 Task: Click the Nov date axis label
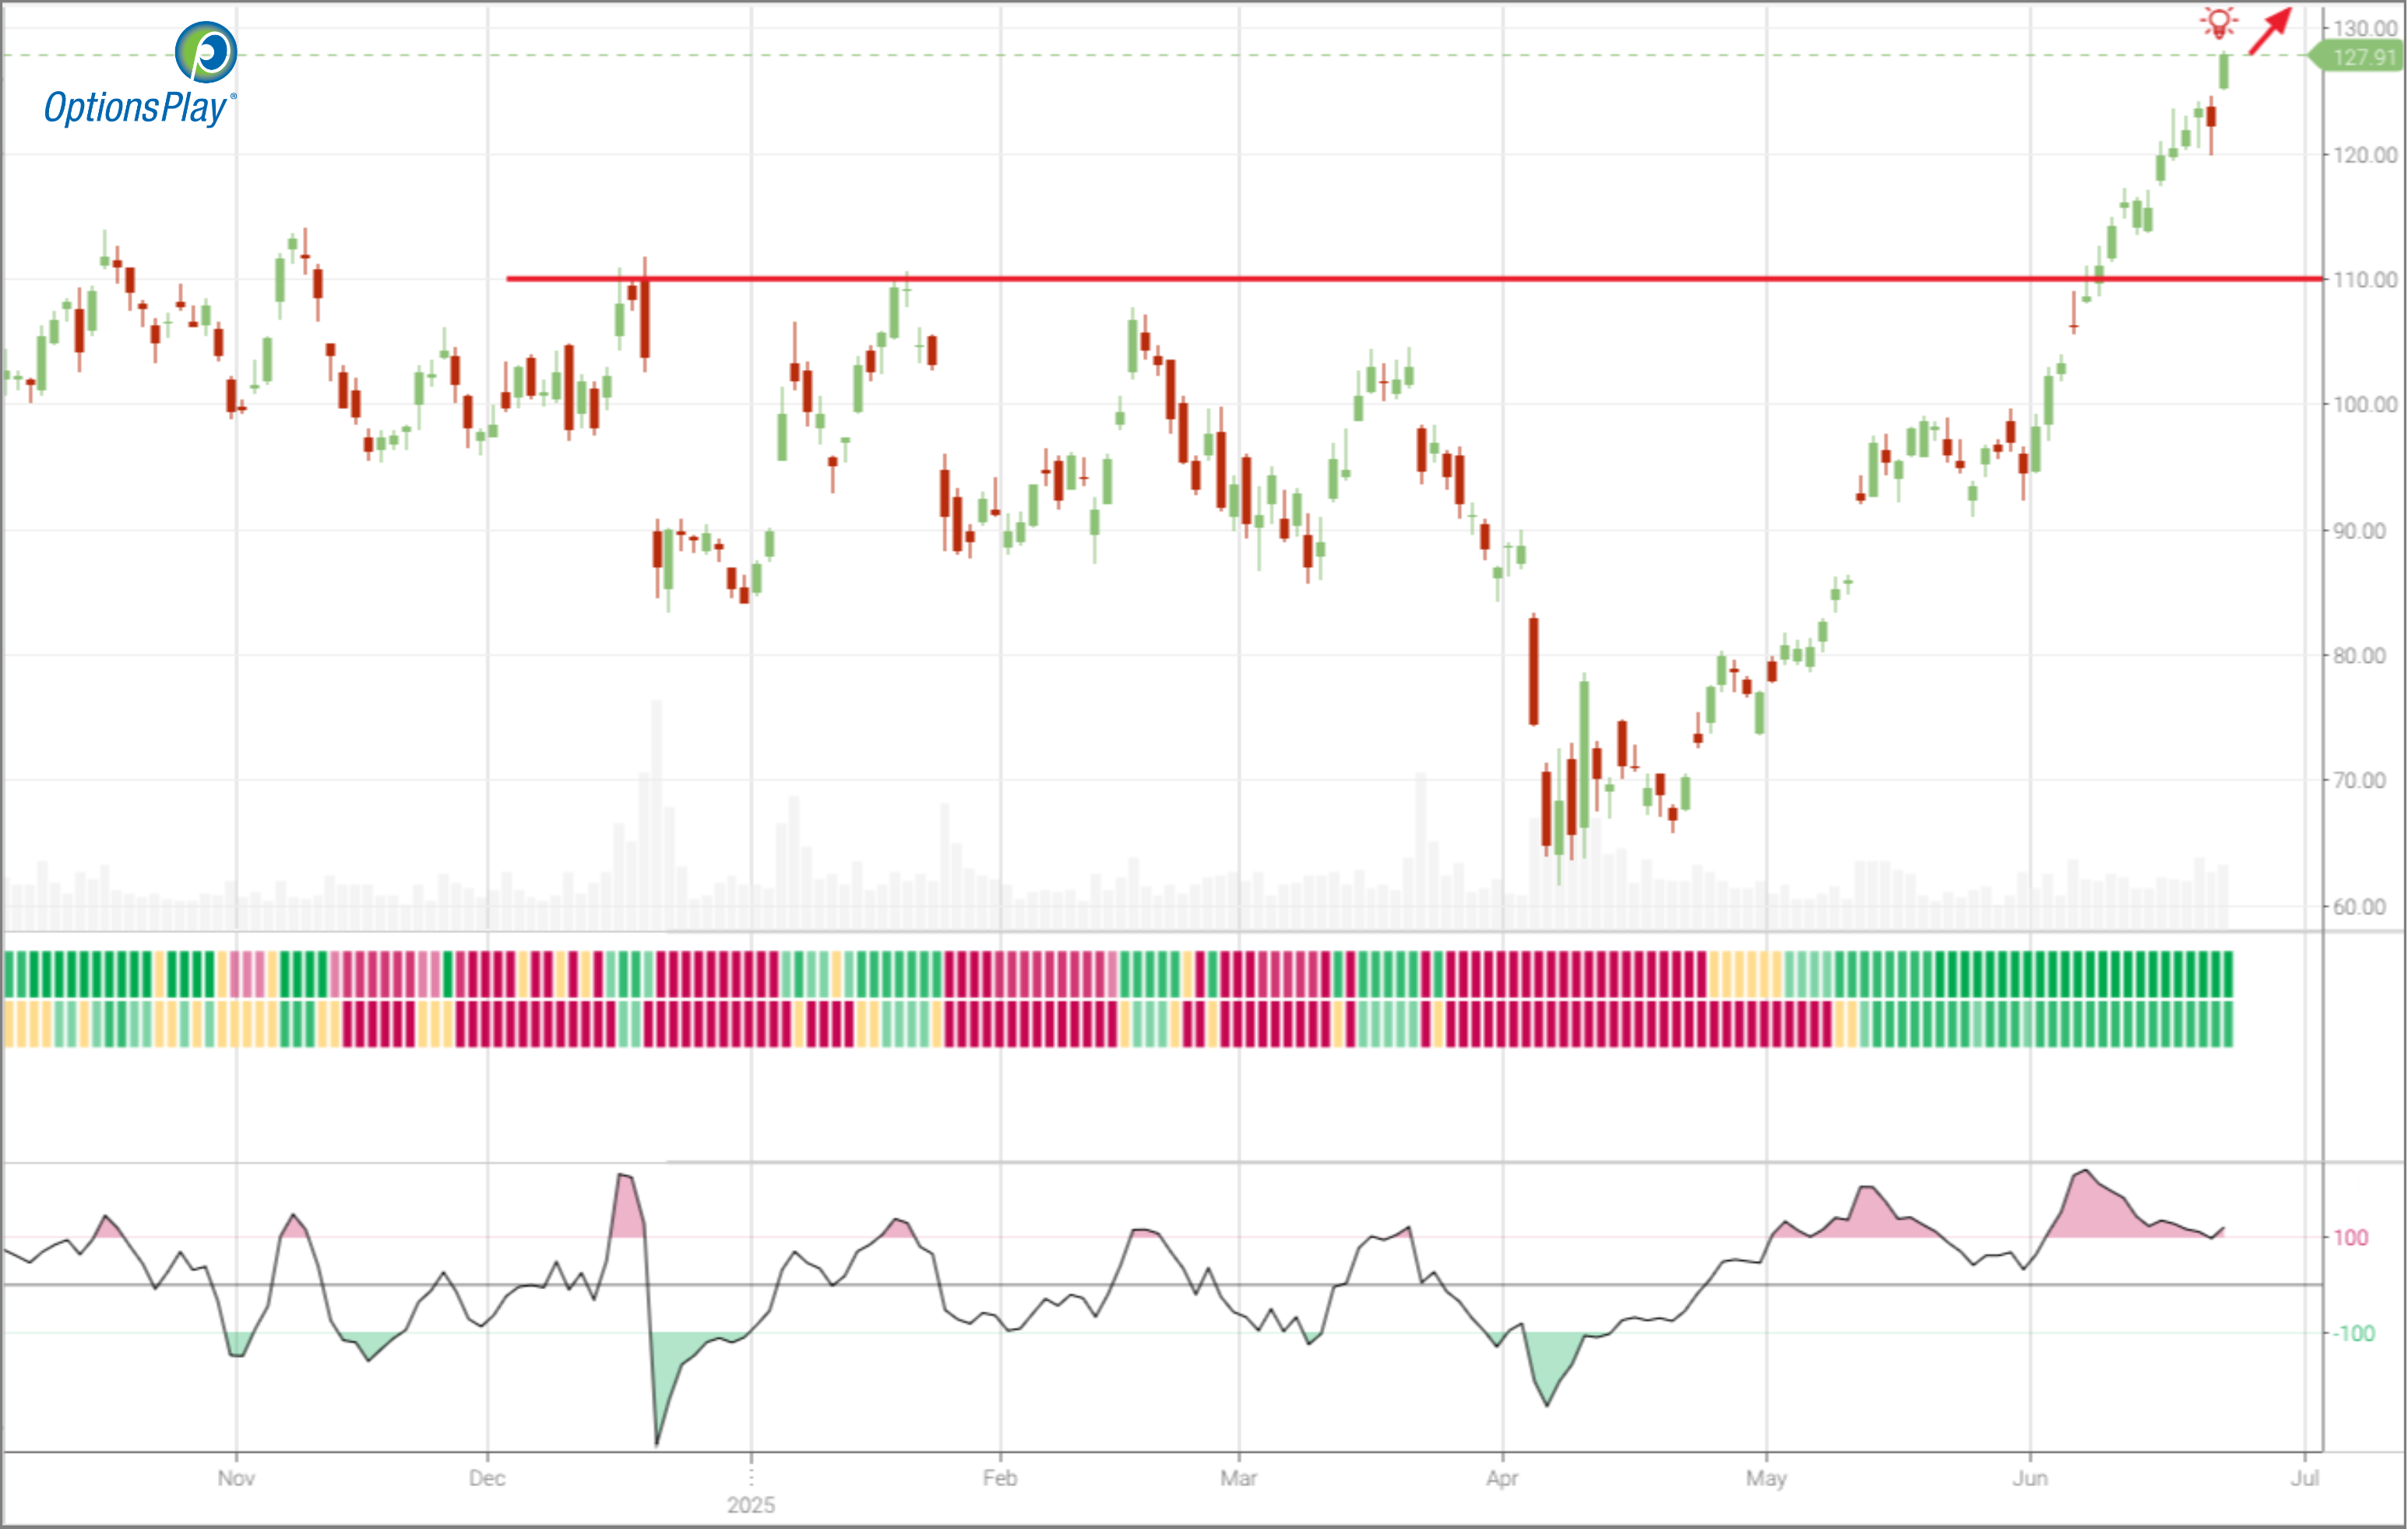tap(236, 1478)
